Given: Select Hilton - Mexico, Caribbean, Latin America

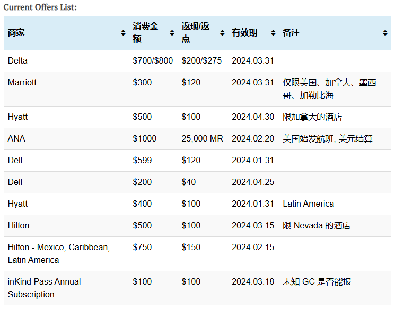Looking at the screenshot, I should pyautogui.click(x=59, y=253).
